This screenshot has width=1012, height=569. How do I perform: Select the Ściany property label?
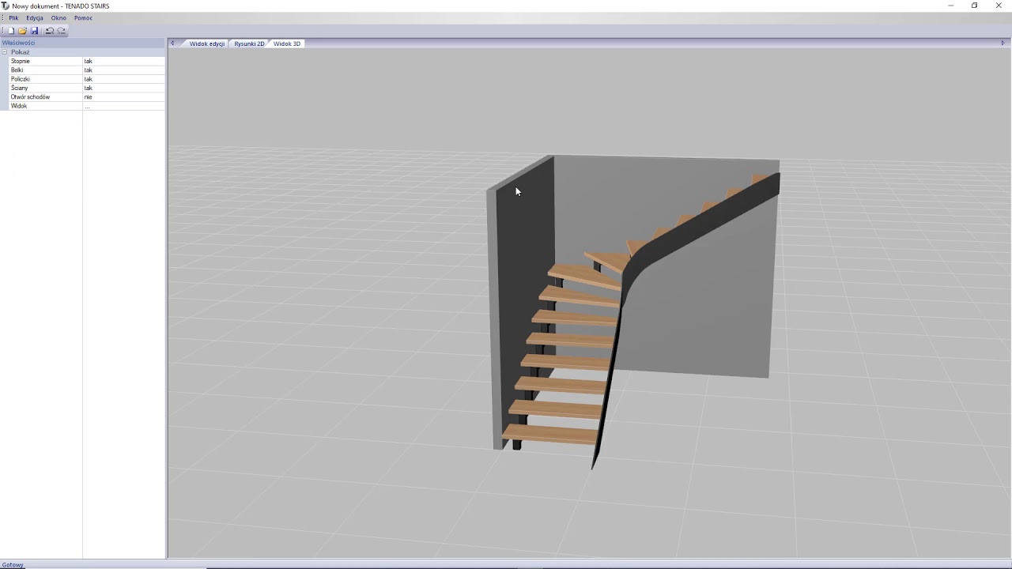pyautogui.click(x=19, y=88)
